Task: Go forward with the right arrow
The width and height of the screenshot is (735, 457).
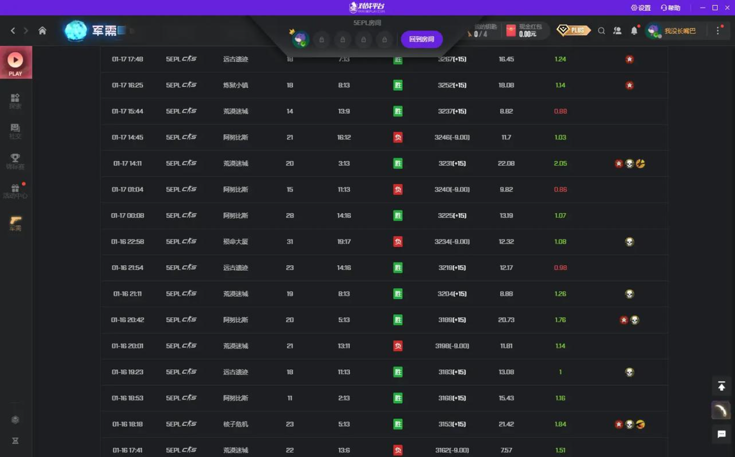Action: coord(26,31)
